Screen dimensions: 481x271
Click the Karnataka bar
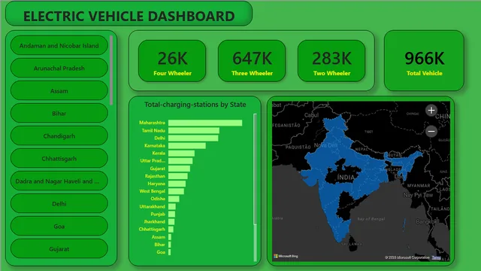point(187,145)
